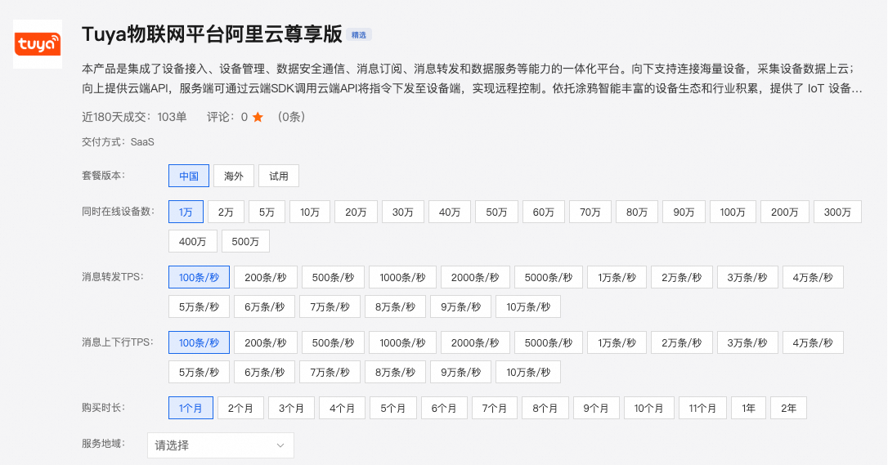Select 试用 package version
Image resolution: width=888 pixels, height=465 pixels.
[278, 176]
